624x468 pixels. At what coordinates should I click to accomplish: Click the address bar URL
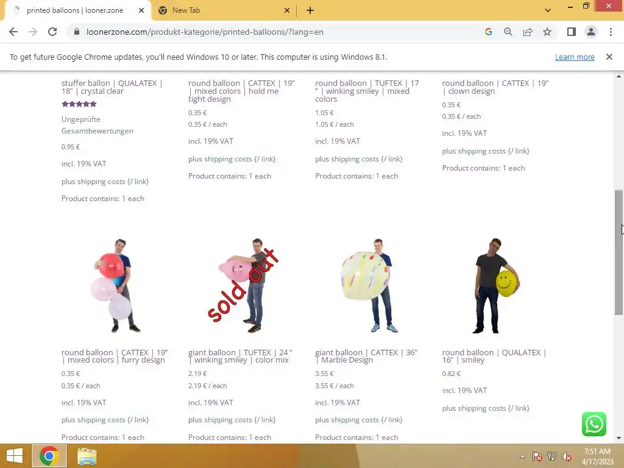tap(205, 32)
